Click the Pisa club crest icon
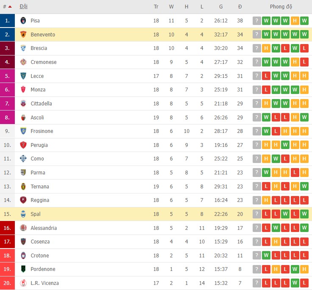 point(23,21)
